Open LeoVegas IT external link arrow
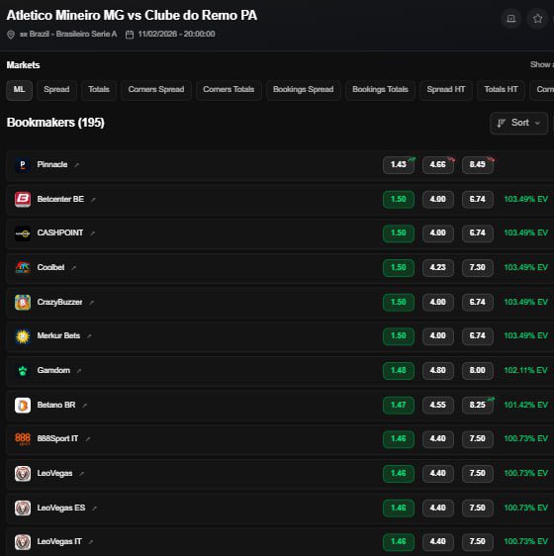This screenshot has height=556, width=554. 91,542
